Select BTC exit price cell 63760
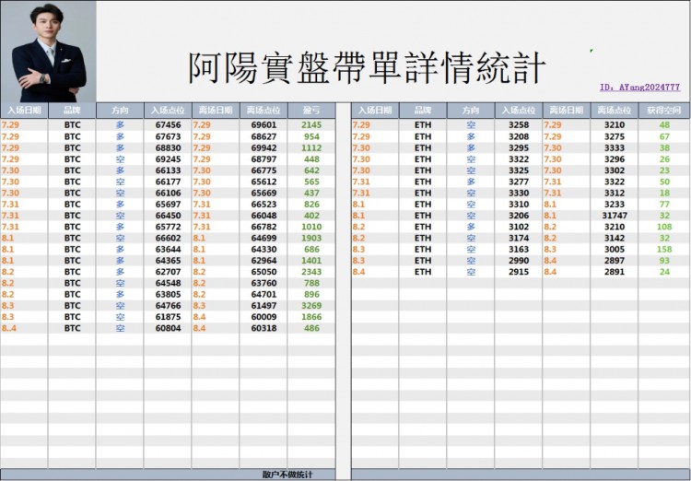The image size is (691, 481). click(x=264, y=283)
